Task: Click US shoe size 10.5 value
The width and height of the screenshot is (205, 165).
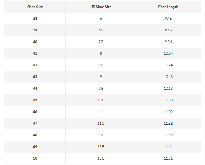Action: coord(101,100)
